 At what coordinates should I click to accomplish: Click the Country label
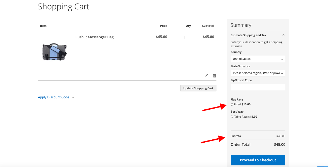coord(236,52)
